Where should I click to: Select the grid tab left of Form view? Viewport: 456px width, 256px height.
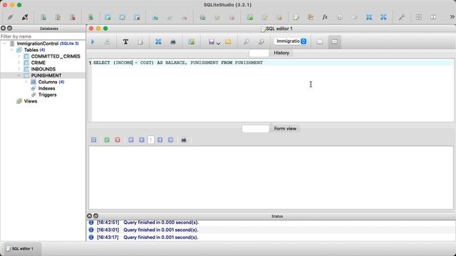click(255, 128)
